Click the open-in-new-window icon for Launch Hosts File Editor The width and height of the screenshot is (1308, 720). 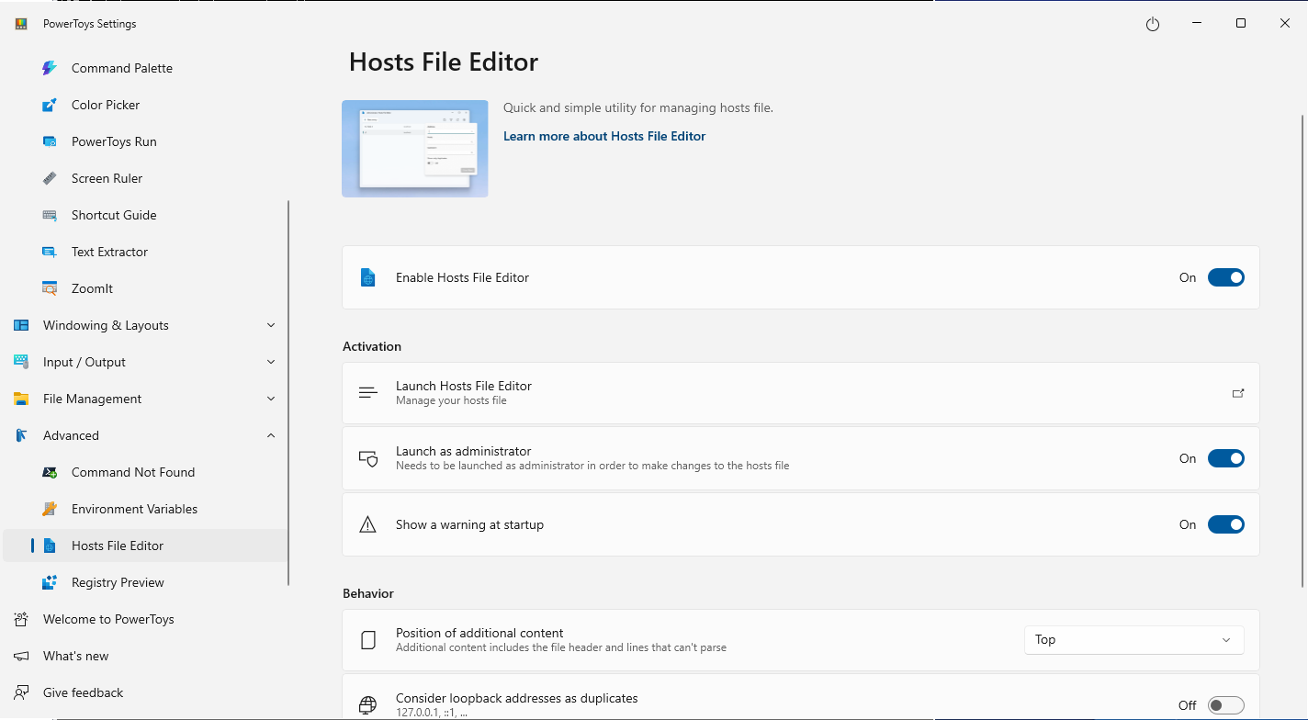[1238, 393]
